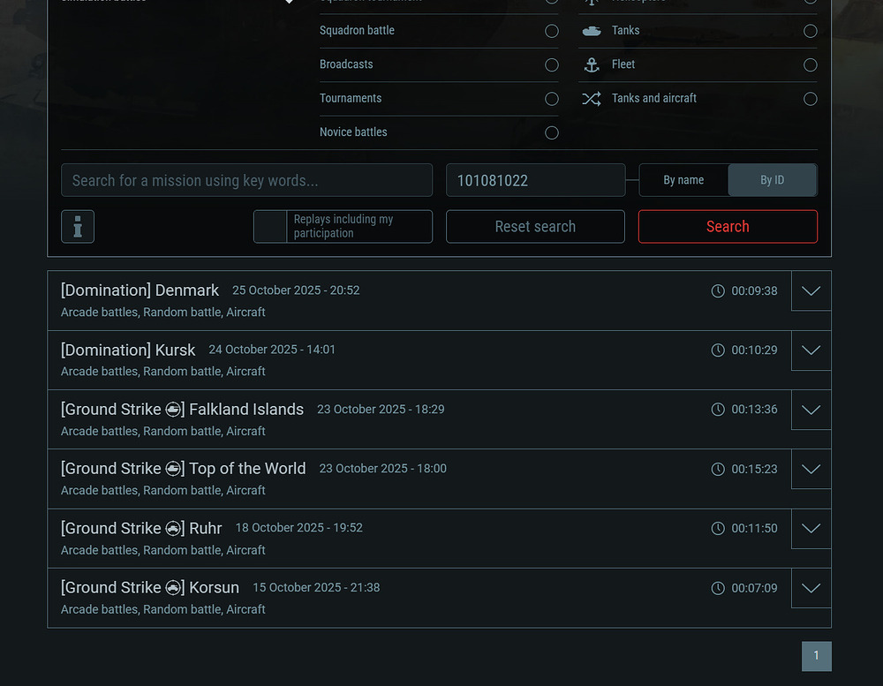The image size is (883, 686).
Task: Click the clock icon on Ruhr replay
Action: pos(718,528)
